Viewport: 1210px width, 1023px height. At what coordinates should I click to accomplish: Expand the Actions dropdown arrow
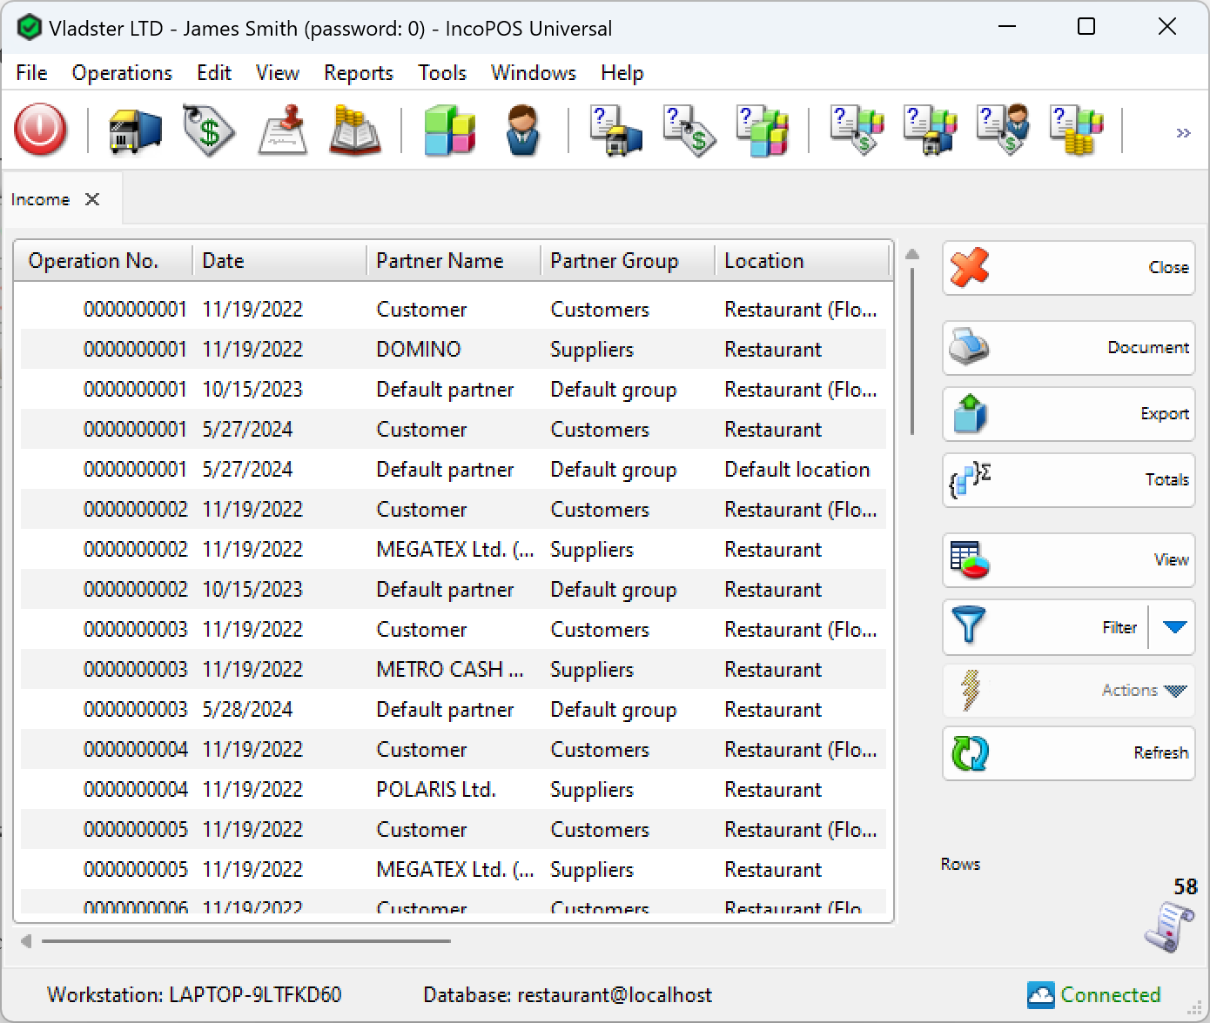1175,691
